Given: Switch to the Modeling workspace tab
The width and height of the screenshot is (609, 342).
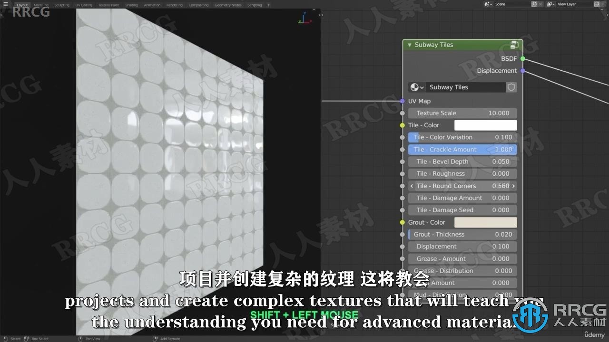Looking at the screenshot, I should 41,5.
